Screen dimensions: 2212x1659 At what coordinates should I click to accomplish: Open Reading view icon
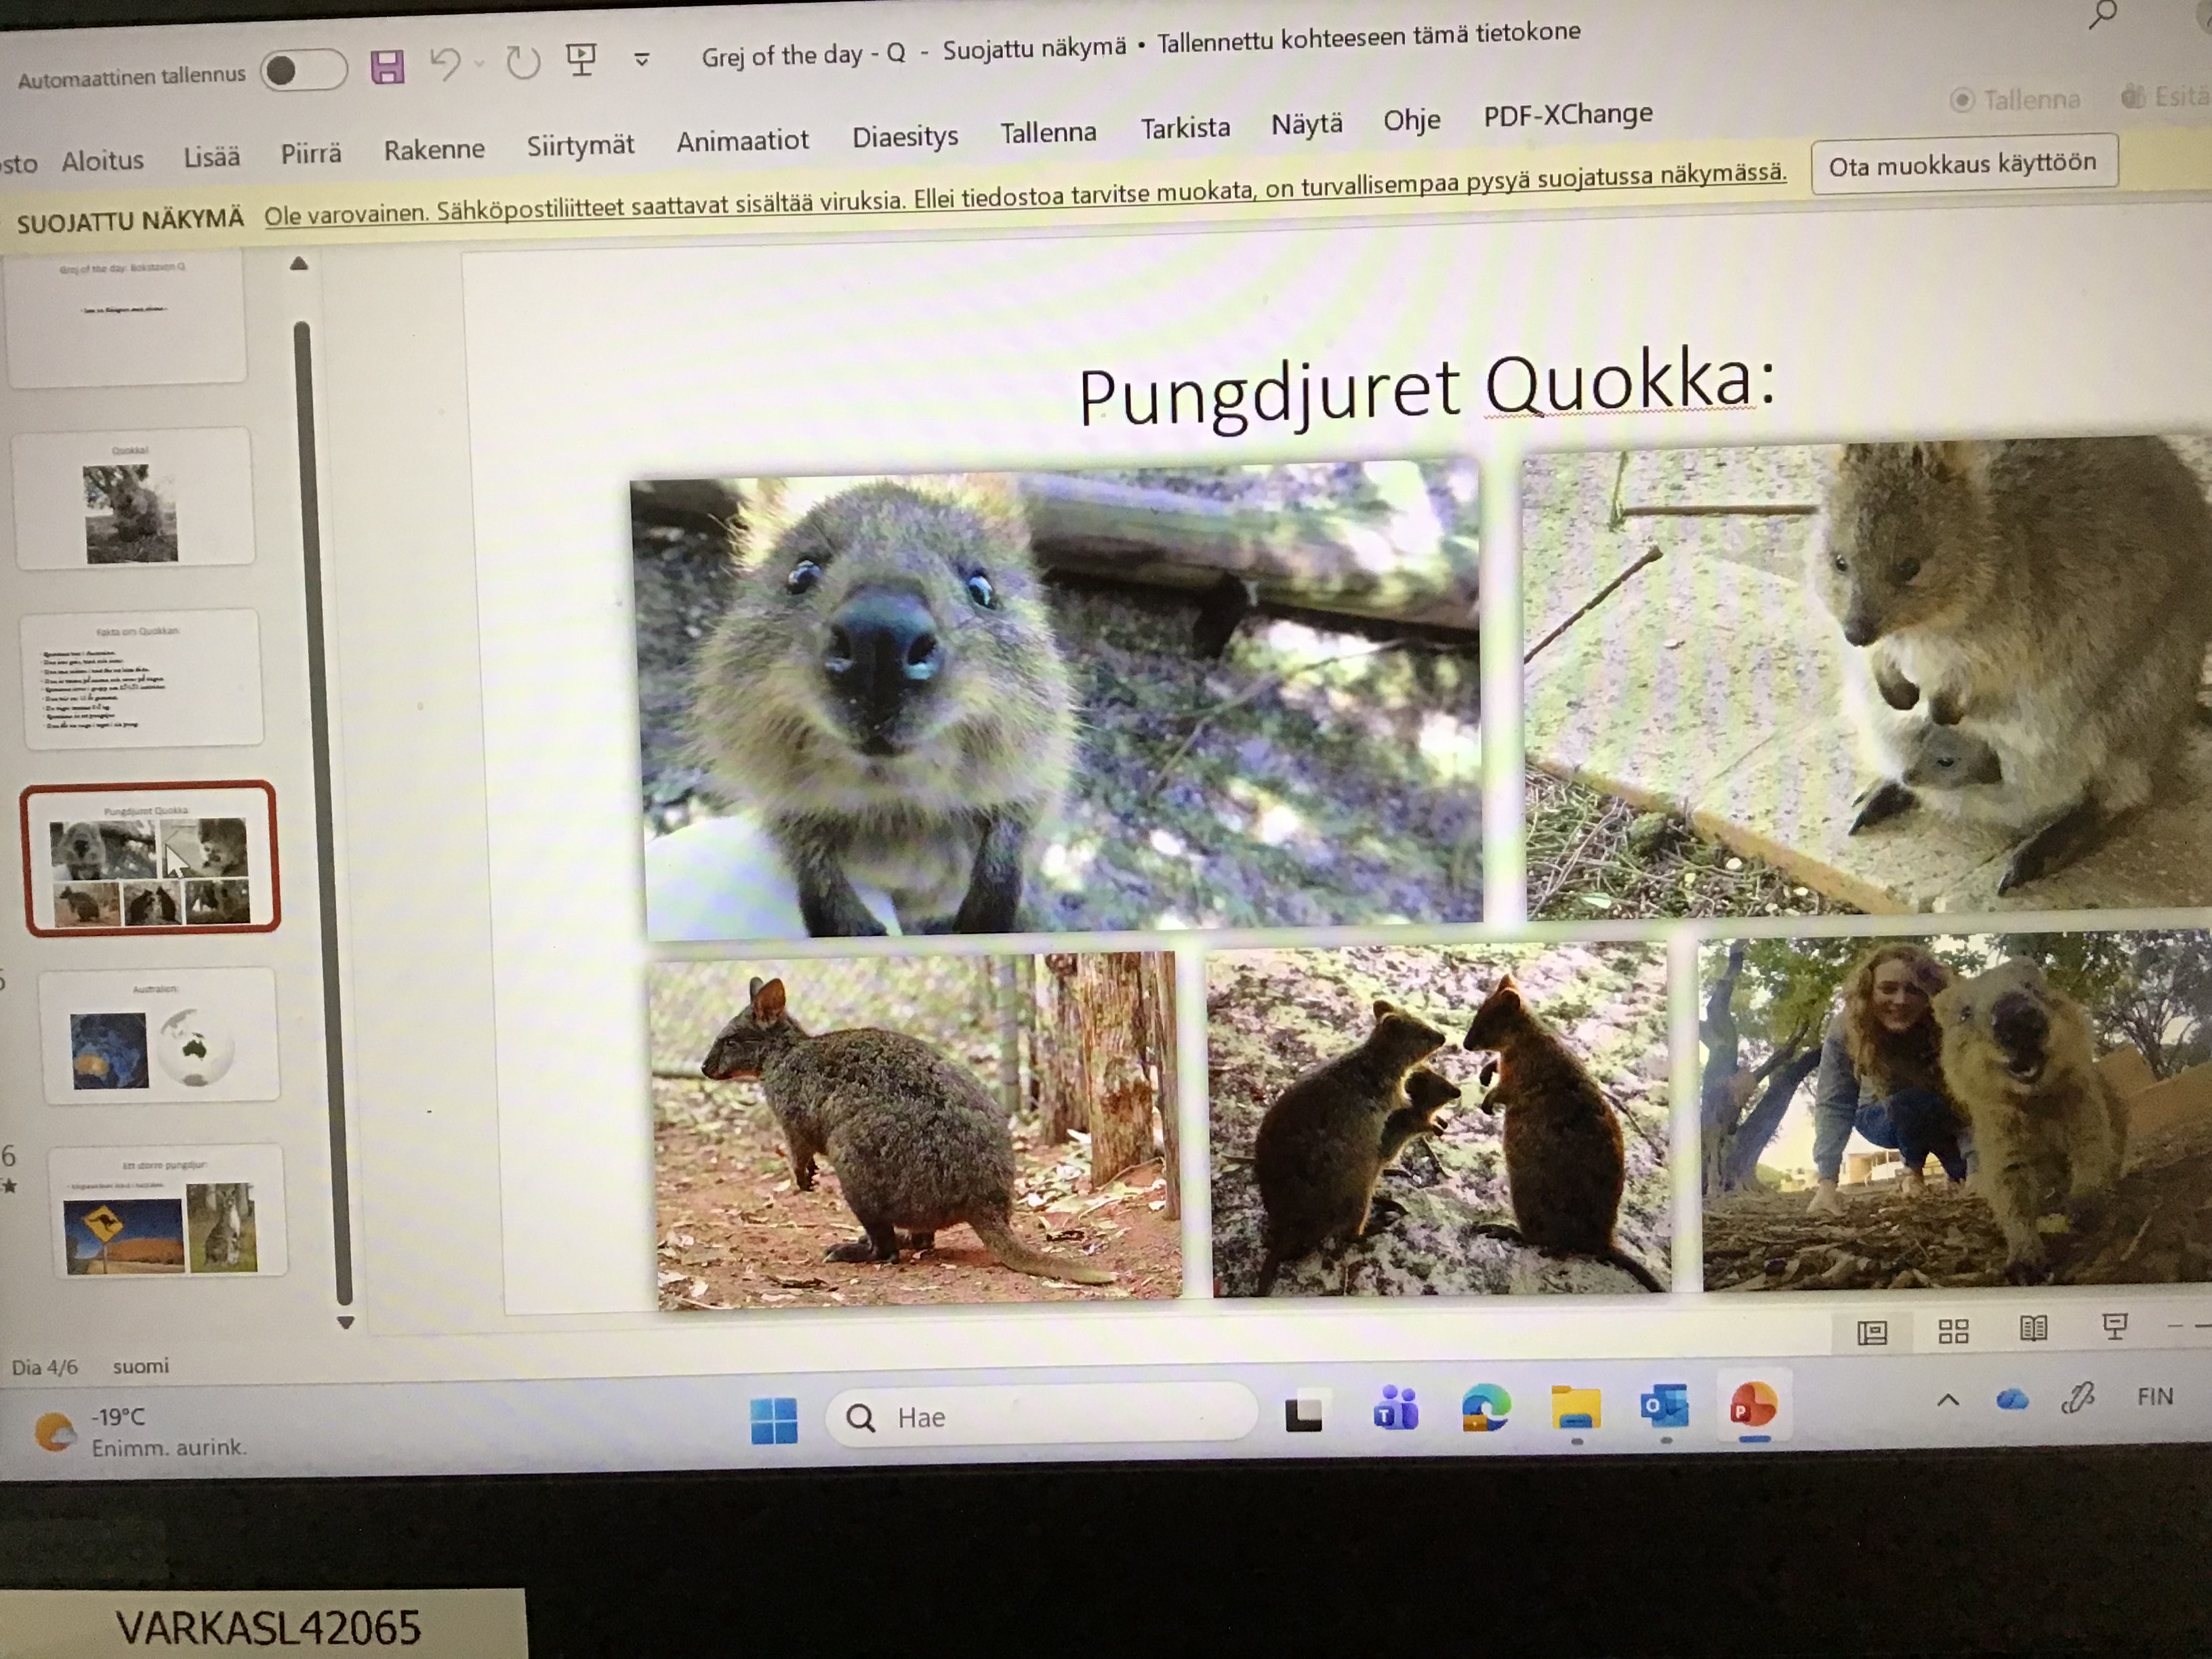2033,1329
